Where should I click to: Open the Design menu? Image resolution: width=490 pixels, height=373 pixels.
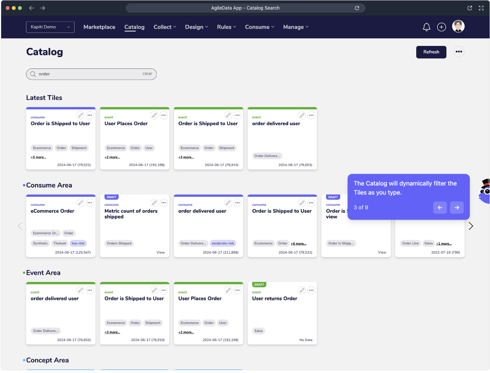click(x=196, y=27)
